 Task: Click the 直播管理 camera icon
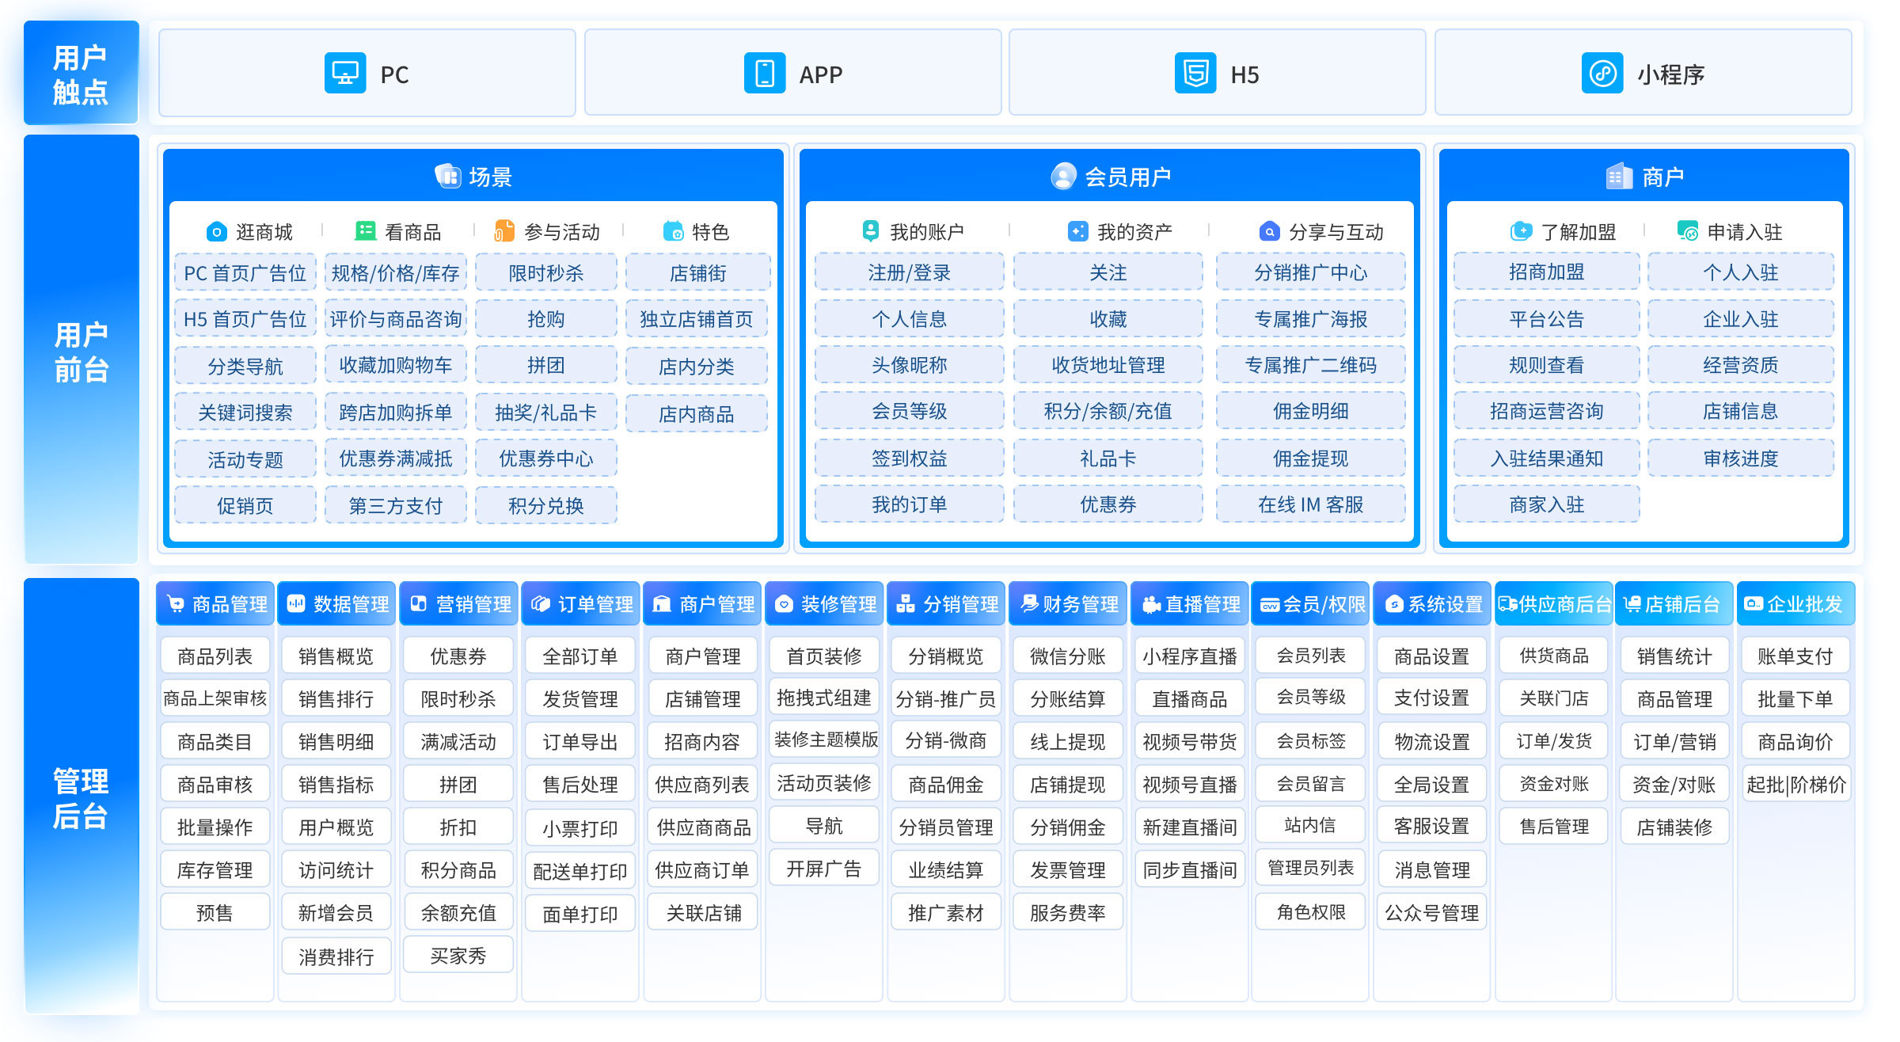coord(1150,604)
